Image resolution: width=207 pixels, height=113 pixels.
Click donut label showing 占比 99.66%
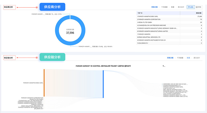[x=95, y=46]
